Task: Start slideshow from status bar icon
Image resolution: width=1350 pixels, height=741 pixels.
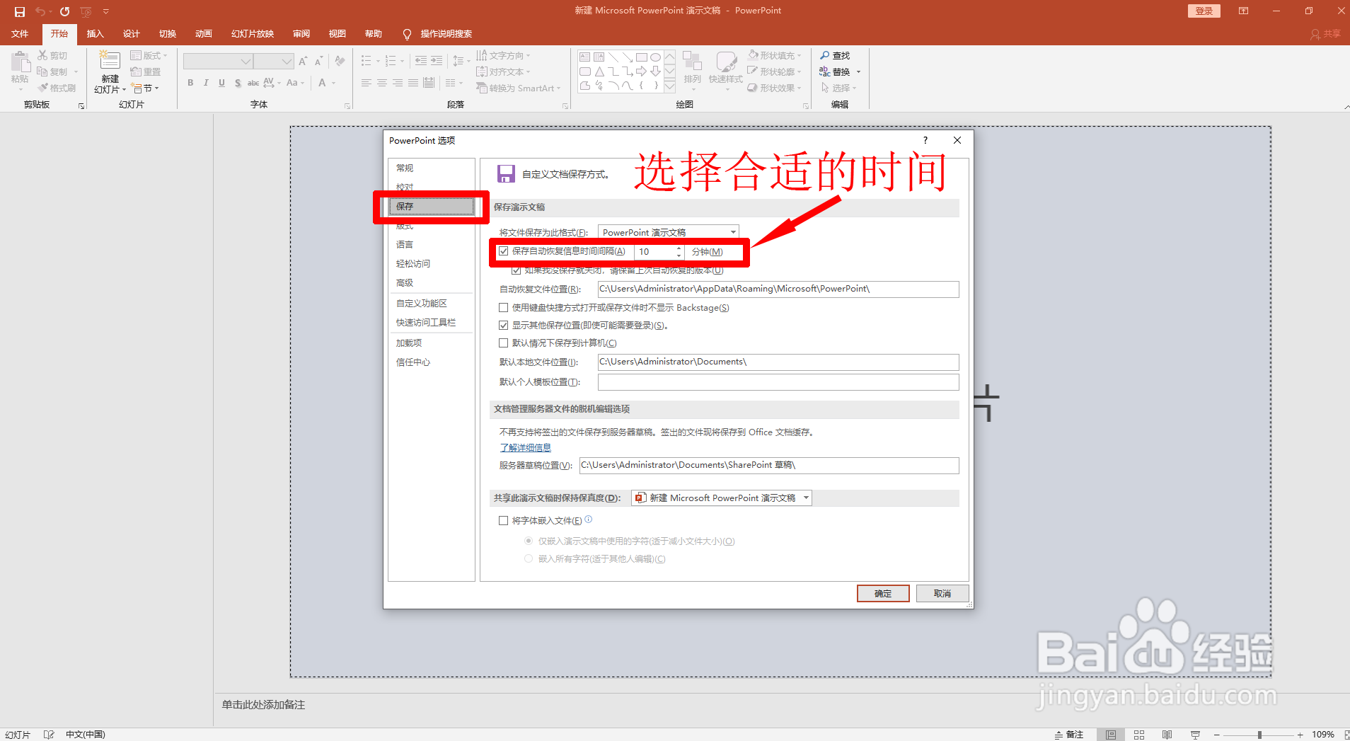Action: [1195, 735]
